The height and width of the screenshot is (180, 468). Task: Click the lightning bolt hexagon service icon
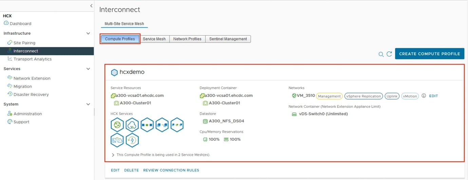click(x=132, y=140)
